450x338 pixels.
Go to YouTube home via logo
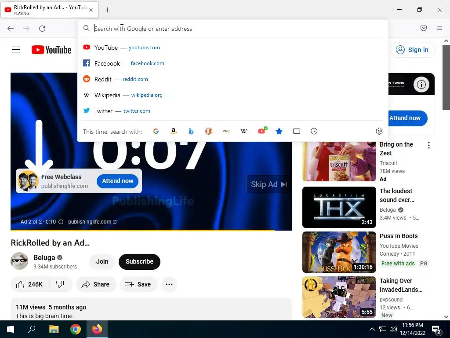click(51, 50)
